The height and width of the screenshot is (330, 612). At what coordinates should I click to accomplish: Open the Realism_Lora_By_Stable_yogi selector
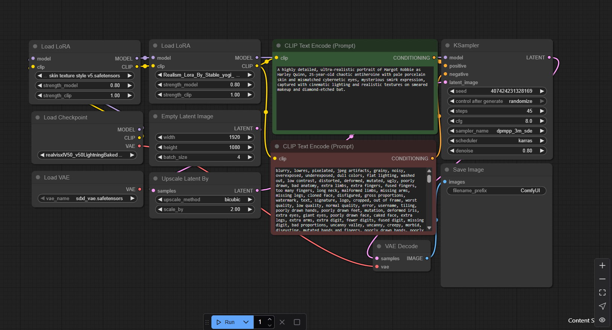tap(205, 75)
